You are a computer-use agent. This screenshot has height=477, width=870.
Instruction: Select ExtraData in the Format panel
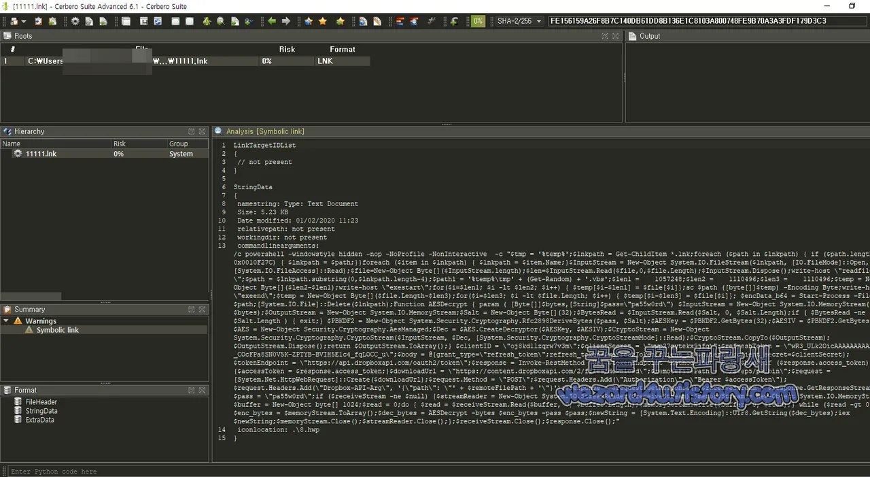[x=39, y=420]
